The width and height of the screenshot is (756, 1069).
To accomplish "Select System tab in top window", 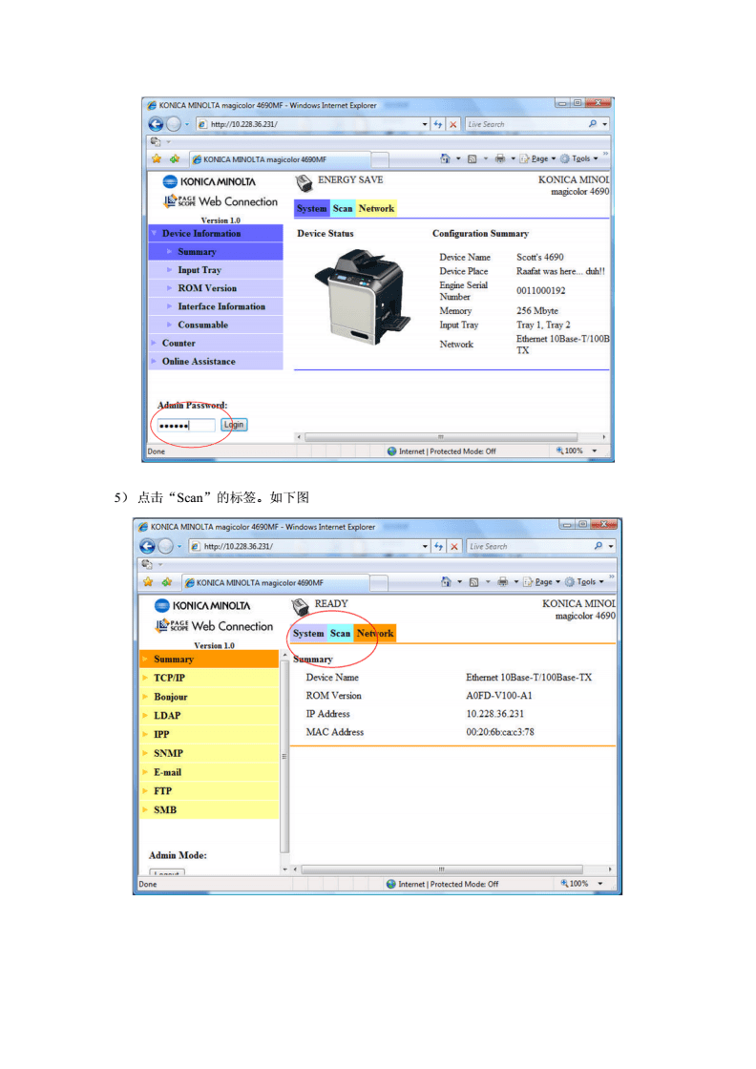I will click(311, 209).
